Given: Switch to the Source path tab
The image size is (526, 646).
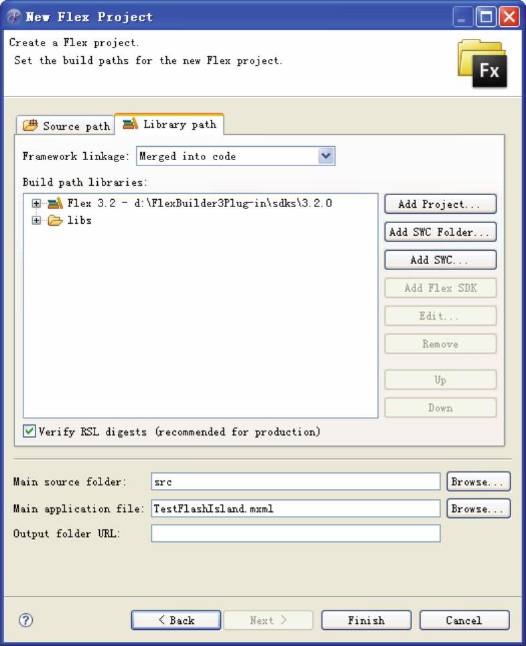Looking at the screenshot, I should pyautogui.click(x=66, y=125).
